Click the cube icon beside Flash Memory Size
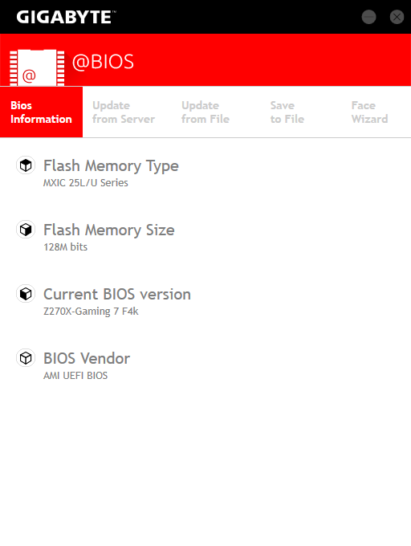Viewport: 411px width, 546px height. pyautogui.click(x=26, y=230)
